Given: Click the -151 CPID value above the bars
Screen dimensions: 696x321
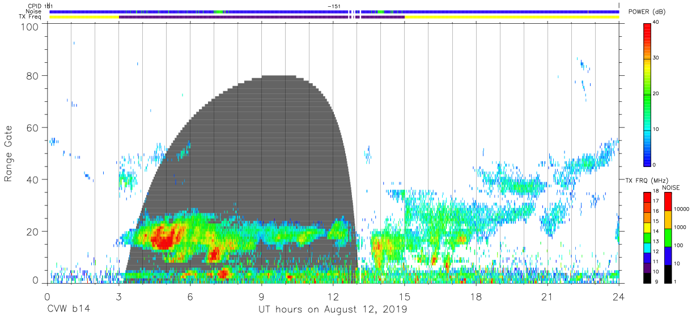Looking at the screenshot, I should [x=334, y=6].
